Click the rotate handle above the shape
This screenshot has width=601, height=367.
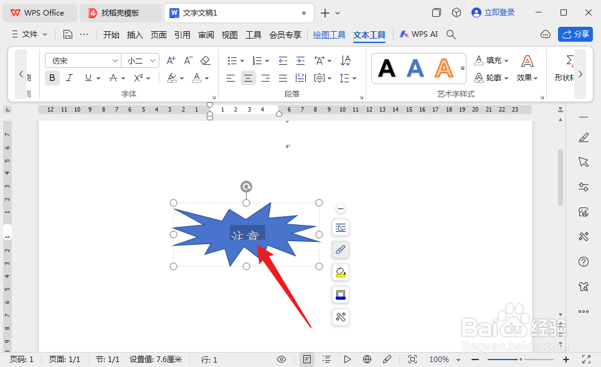(246, 187)
